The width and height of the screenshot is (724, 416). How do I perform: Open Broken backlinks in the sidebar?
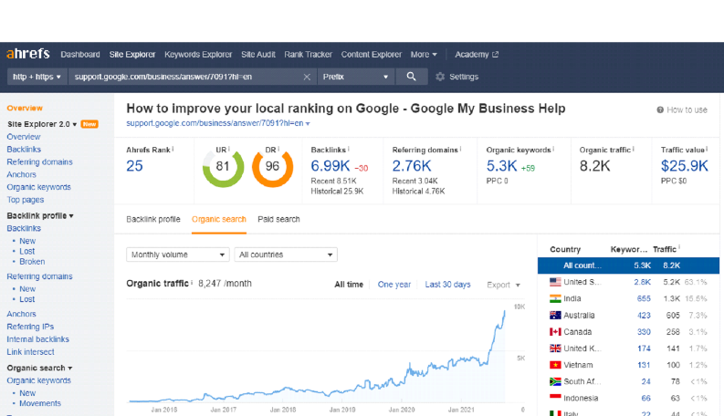32,262
